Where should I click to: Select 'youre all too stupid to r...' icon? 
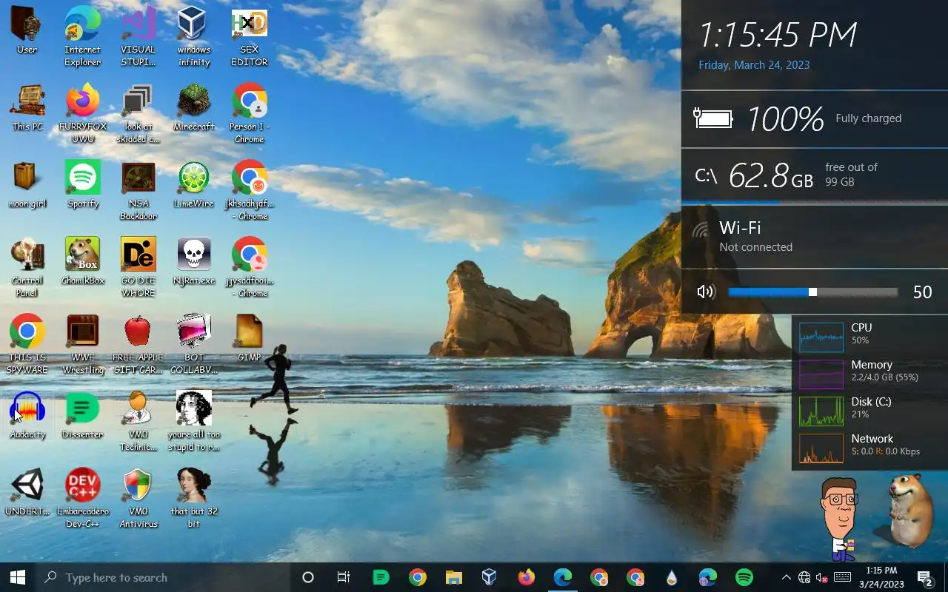coord(194,420)
